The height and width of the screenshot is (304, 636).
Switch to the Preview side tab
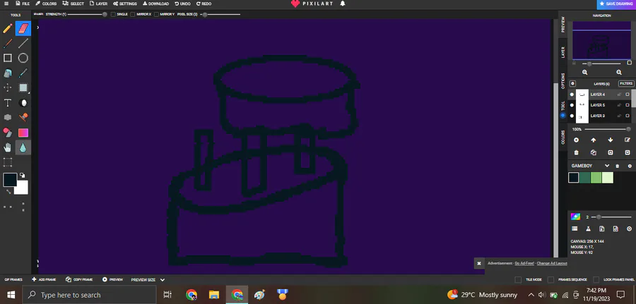tap(563, 24)
